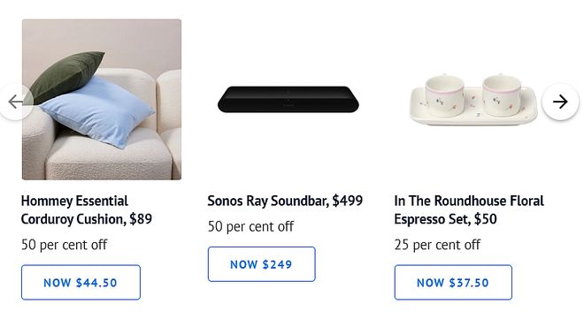This screenshot has width=584, height=327.
Task: Open the Hommey corduroy cushion product image
Action: click(102, 100)
